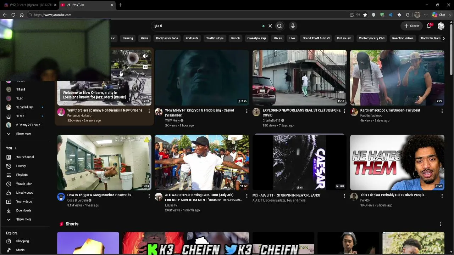This screenshot has width=454, height=255.
Task: Click the page vertical scrollbar
Action: [452, 50]
